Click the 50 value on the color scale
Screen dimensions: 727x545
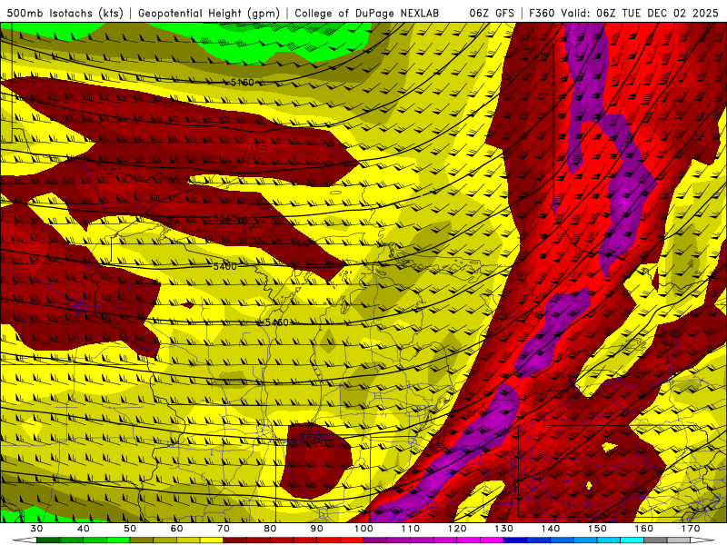[130, 529]
